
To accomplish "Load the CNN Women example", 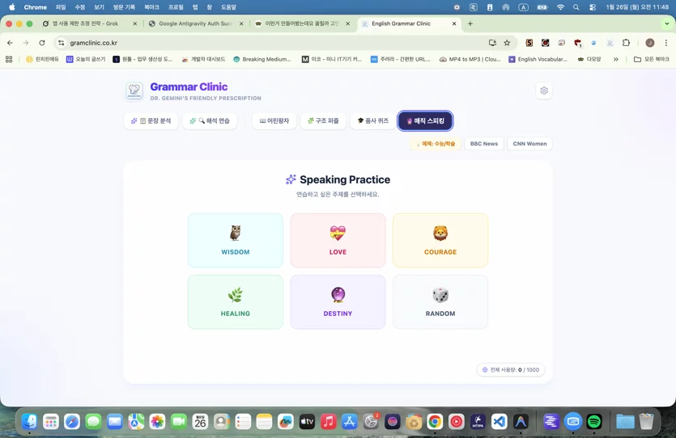I will 529,144.
